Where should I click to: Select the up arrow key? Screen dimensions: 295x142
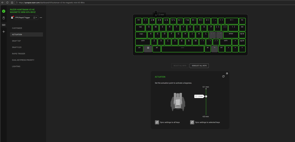(235, 42)
